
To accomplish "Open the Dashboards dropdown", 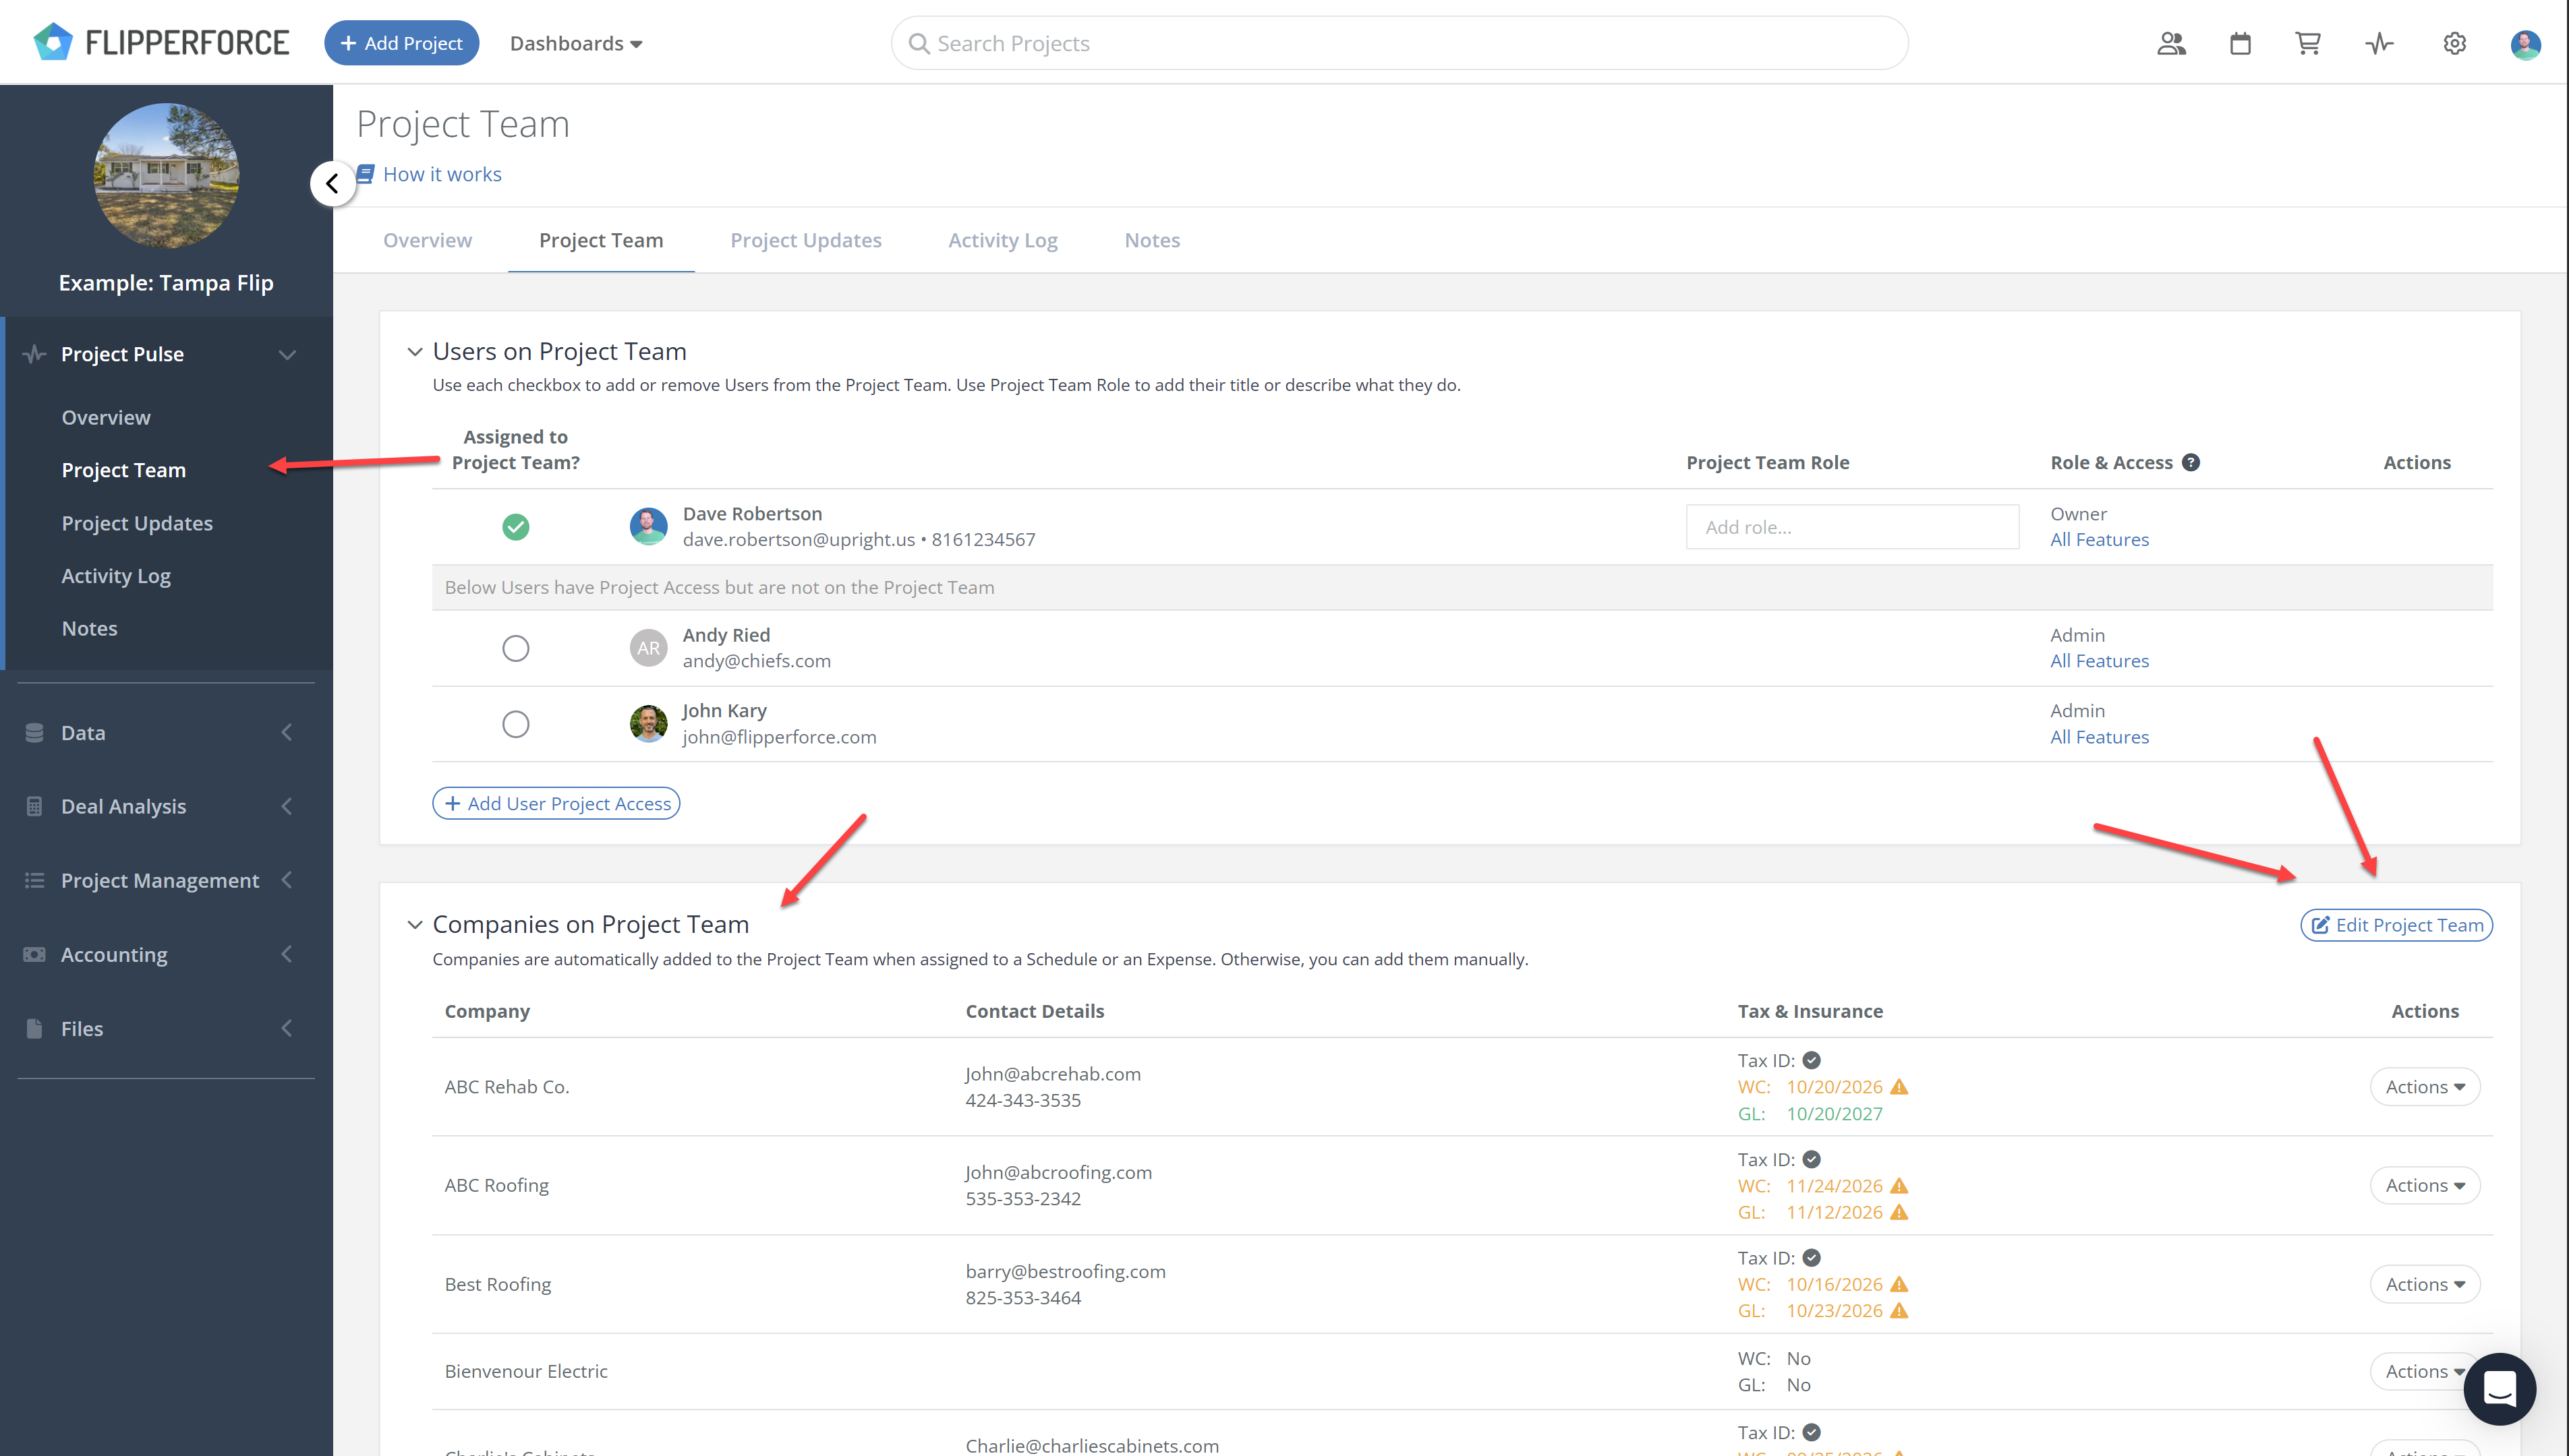I will point(575,43).
